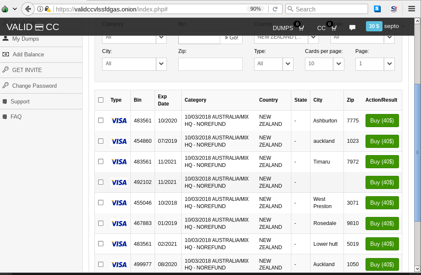This screenshot has height=275, width=421.
Task: Check the box for the Ashburton row
Action: pos(101,120)
